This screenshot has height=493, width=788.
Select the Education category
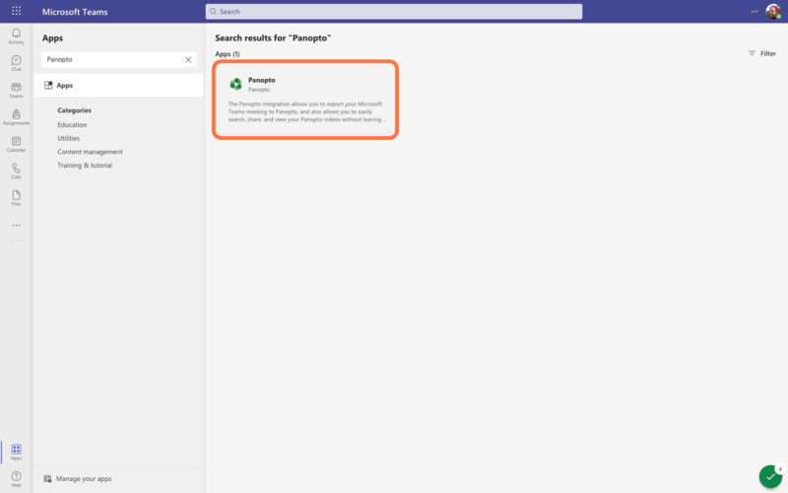(x=72, y=125)
